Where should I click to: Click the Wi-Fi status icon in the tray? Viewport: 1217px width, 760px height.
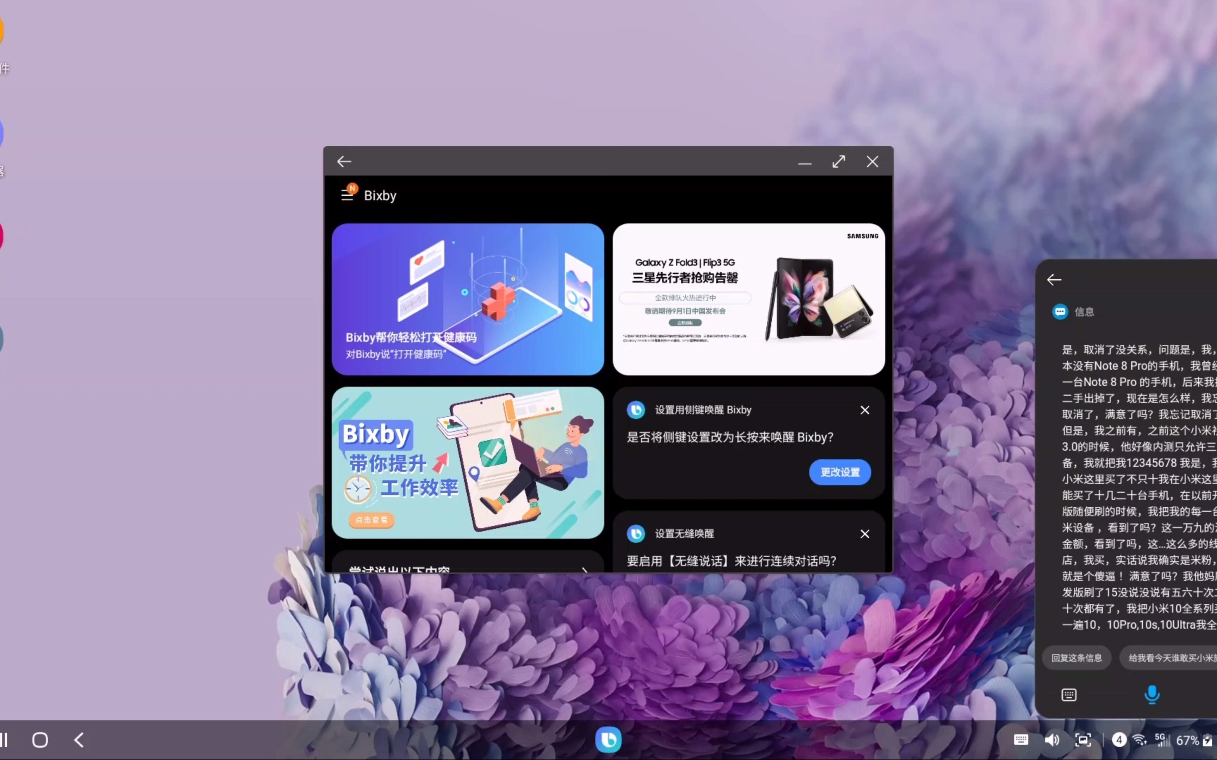(x=1140, y=740)
